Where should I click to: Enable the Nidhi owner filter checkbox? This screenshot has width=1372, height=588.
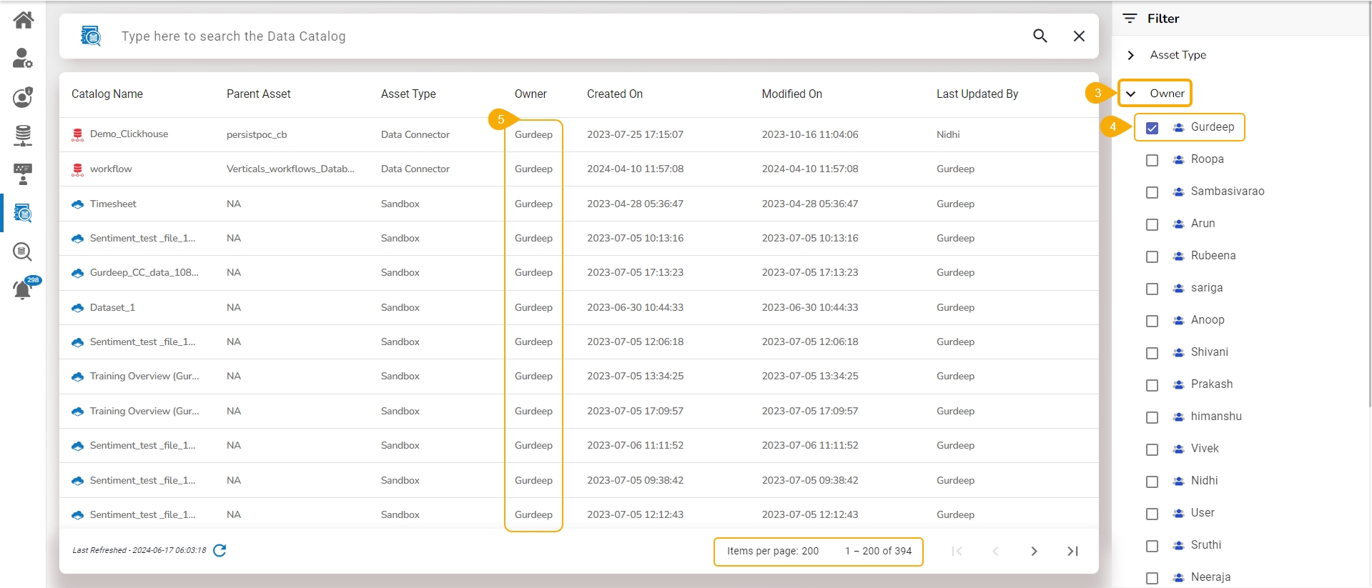coord(1152,482)
